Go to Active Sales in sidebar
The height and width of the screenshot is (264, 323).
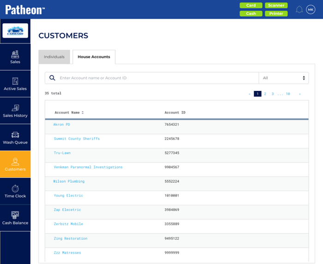15,81
